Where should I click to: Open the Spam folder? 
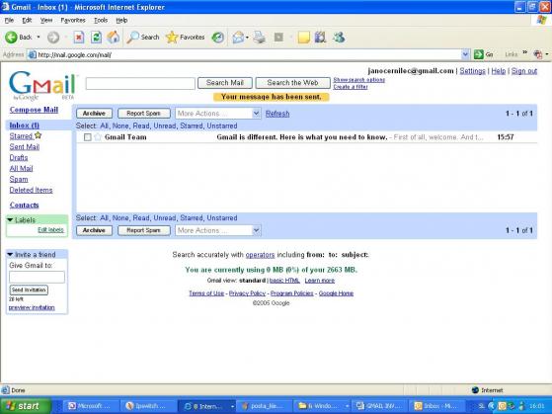pyautogui.click(x=19, y=179)
